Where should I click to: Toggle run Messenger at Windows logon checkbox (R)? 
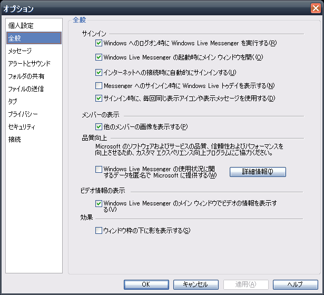pyautogui.click(x=99, y=43)
